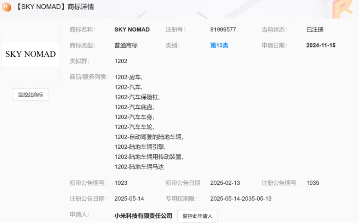
Task: Click the list item 1202-汽车车轮
Action: click(134, 127)
